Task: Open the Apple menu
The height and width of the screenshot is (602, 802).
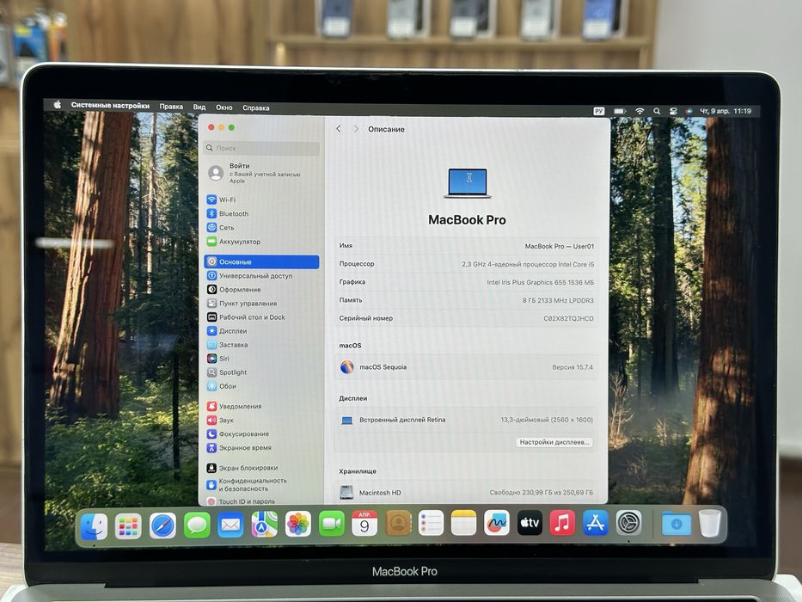Action: click(x=58, y=105)
